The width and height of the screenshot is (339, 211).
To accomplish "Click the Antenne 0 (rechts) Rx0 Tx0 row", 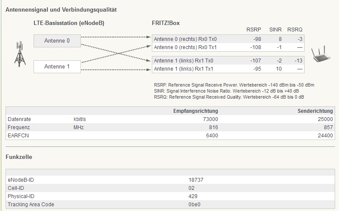I will pyautogui.click(x=228, y=39).
